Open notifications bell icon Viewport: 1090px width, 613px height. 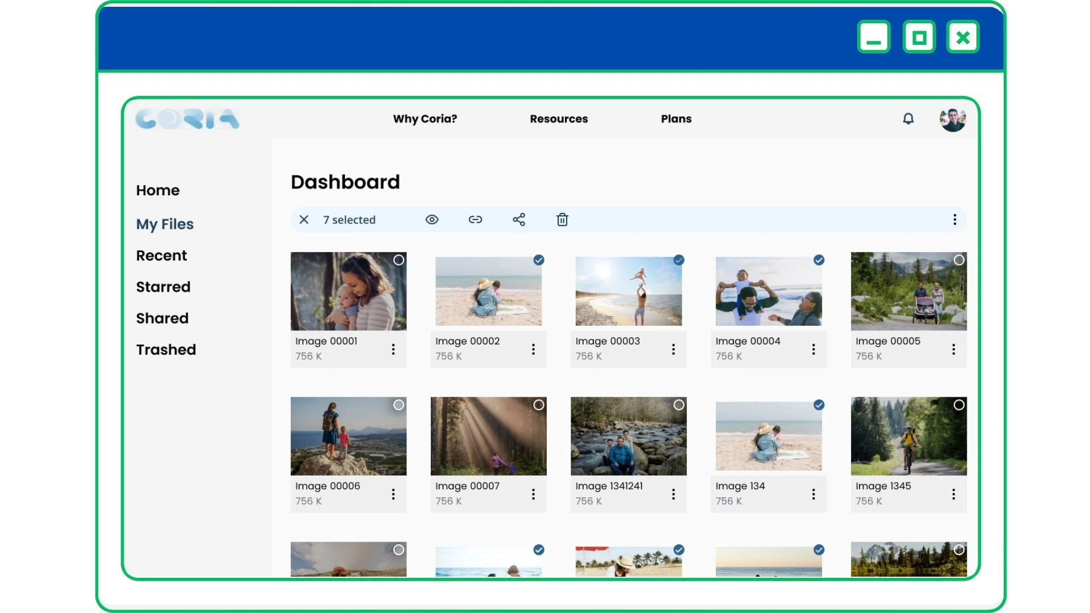908,119
